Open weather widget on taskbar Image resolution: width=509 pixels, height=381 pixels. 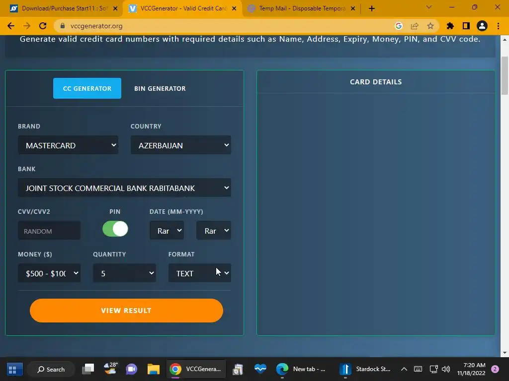pyautogui.click(x=110, y=369)
